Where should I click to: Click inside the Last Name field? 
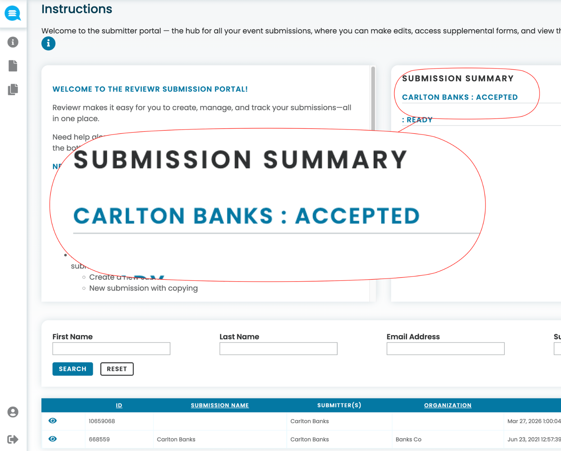tap(278, 348)
